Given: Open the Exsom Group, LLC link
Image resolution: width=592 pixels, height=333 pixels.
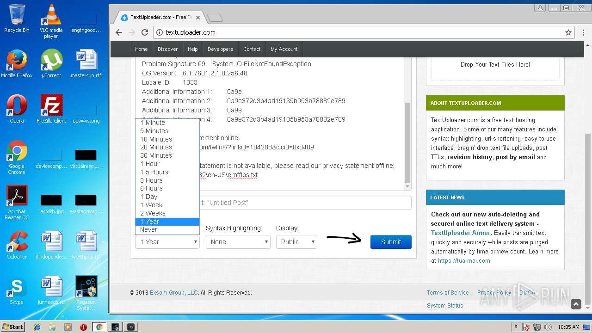Looking at the screenshot, I should point(173,293).
